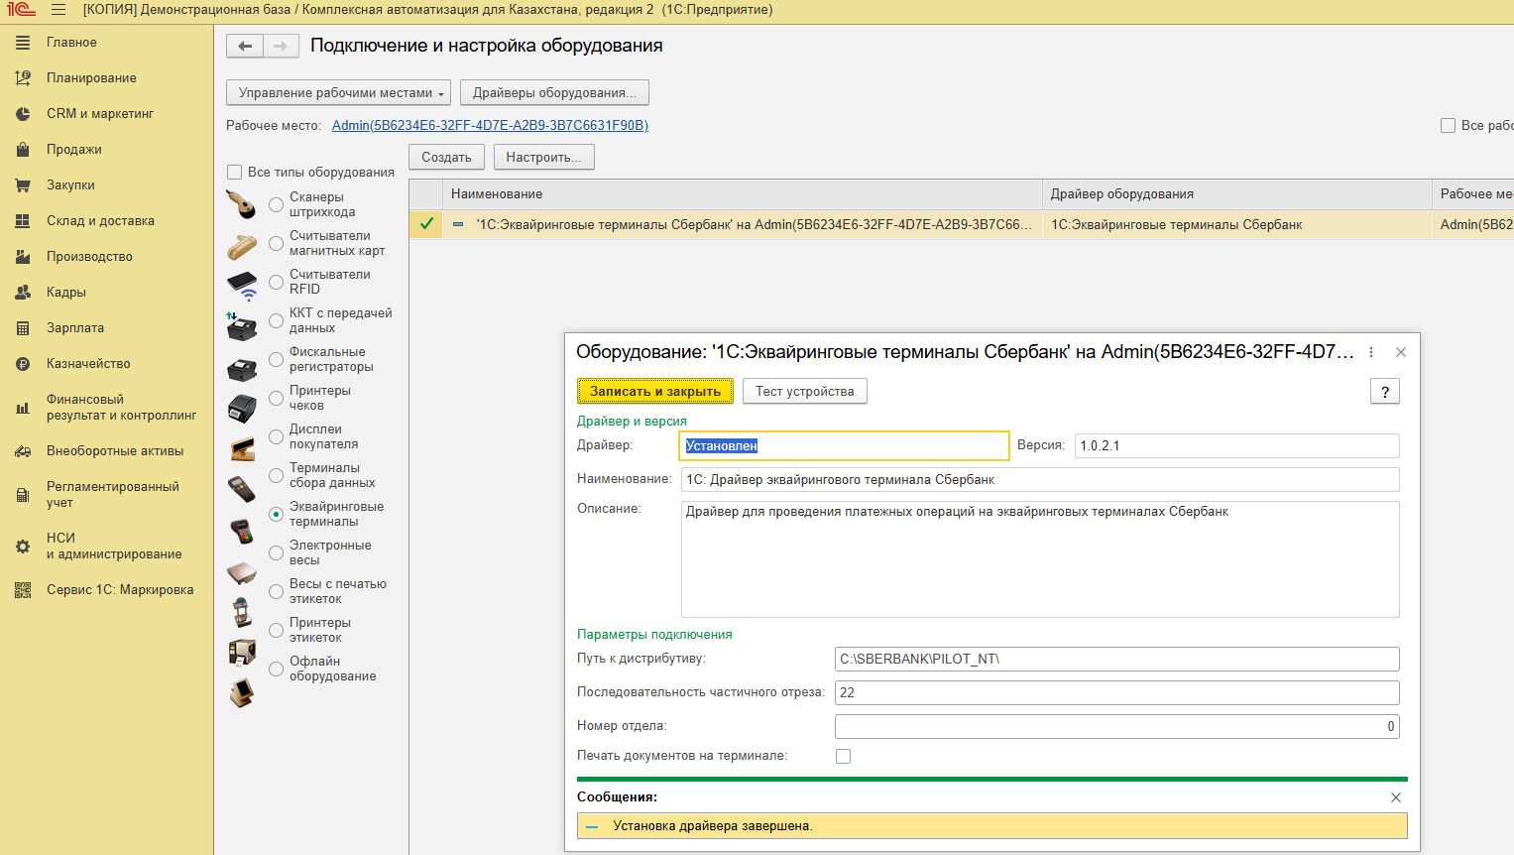The height and width of the screenshot is (855, 1514).
Task: Enable Все типы оборудования checkbox
Action: [235, 173]
